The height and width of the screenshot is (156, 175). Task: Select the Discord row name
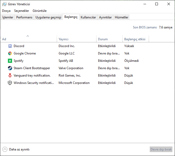(x=19, y=46)
